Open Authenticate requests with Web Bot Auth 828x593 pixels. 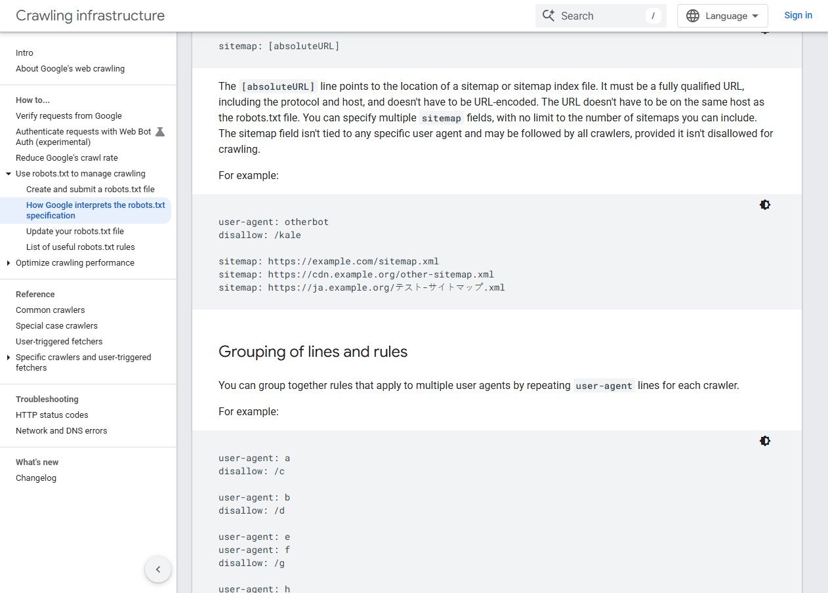click(x=83, y=137)
